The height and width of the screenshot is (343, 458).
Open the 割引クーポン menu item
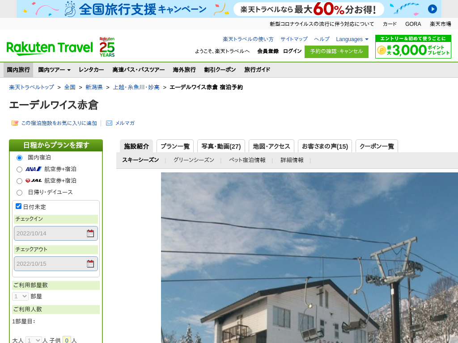[x=220, y=70]
